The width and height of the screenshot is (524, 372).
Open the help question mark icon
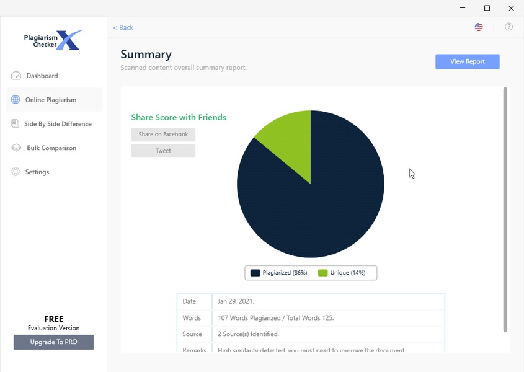pyautogui.click(x=508, y=27)
